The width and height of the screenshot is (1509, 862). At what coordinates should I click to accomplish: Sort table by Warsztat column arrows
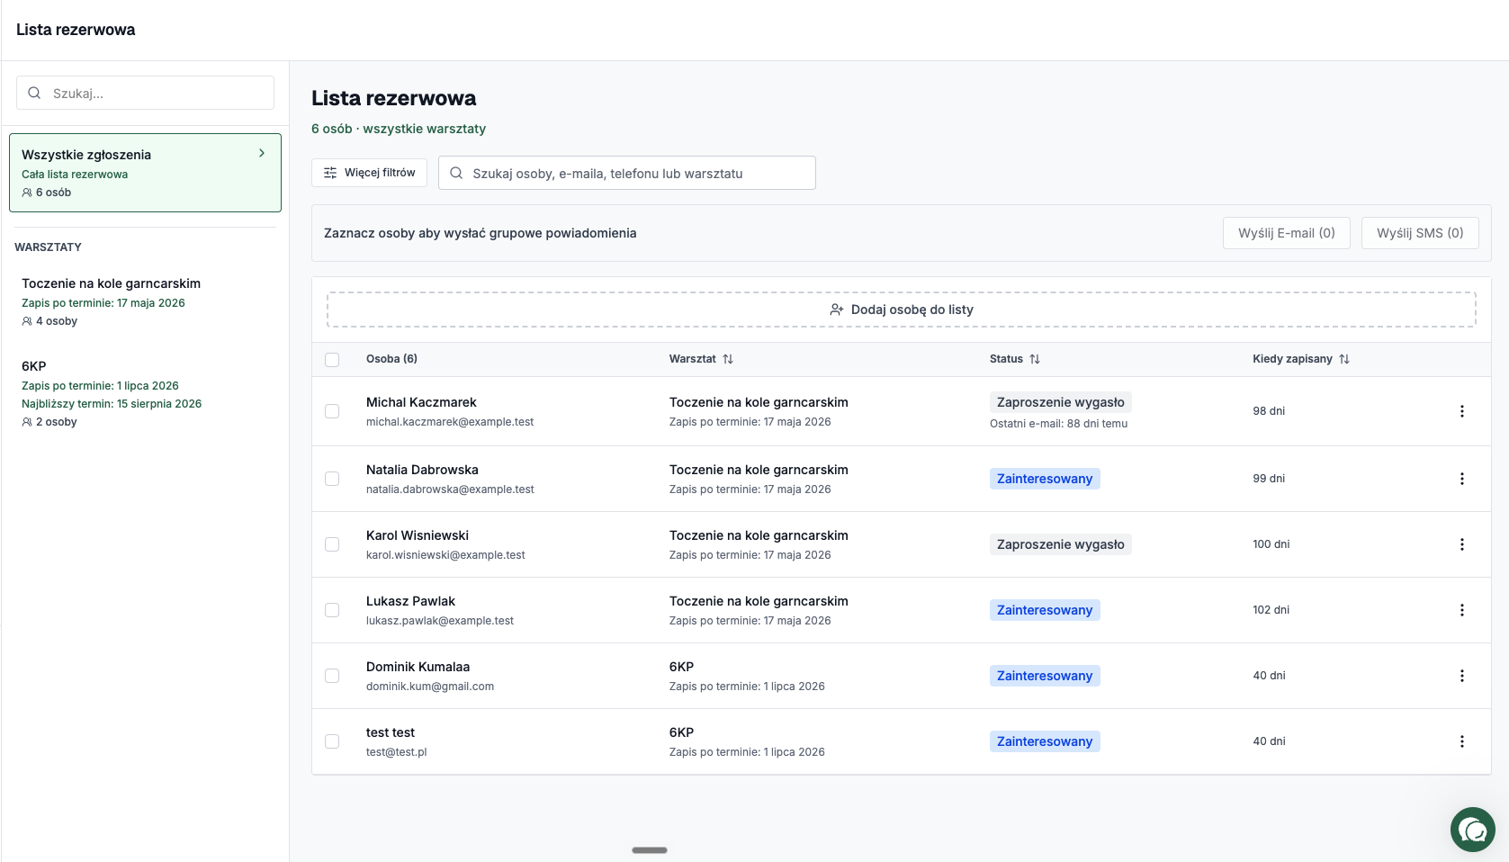coord(728,359)
